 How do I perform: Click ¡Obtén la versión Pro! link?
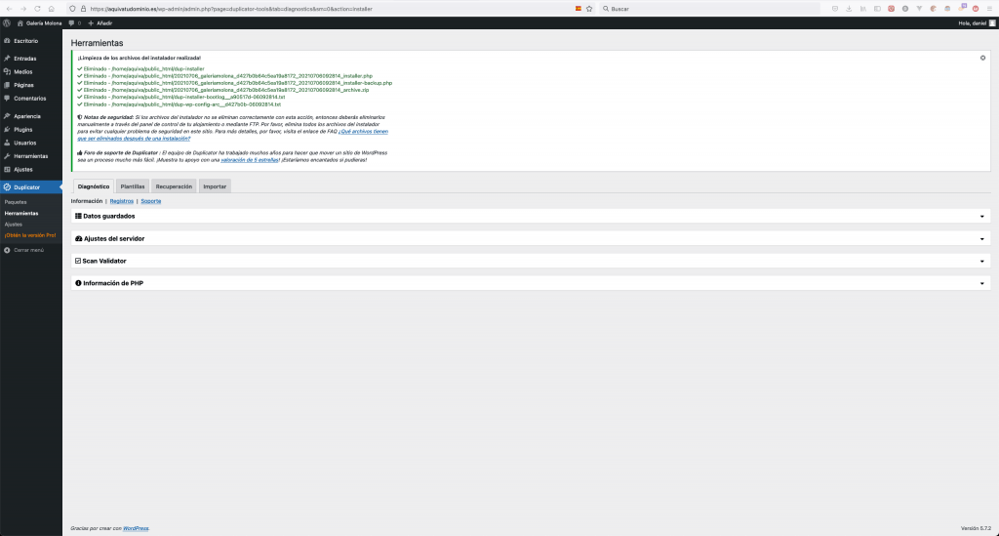point(30,235)
